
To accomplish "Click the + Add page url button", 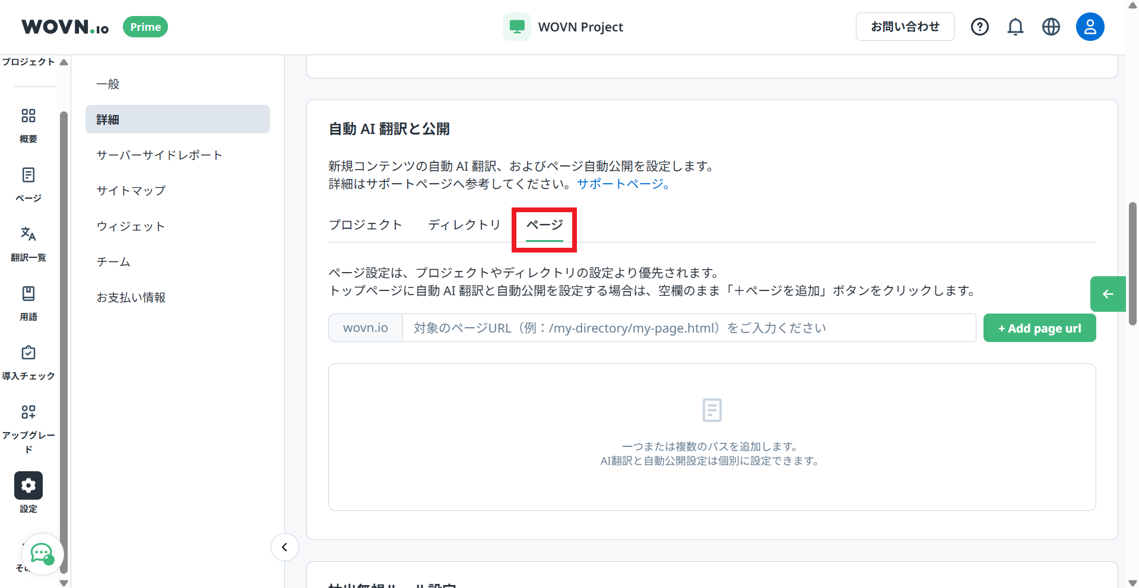I will tap(1039, 328).
